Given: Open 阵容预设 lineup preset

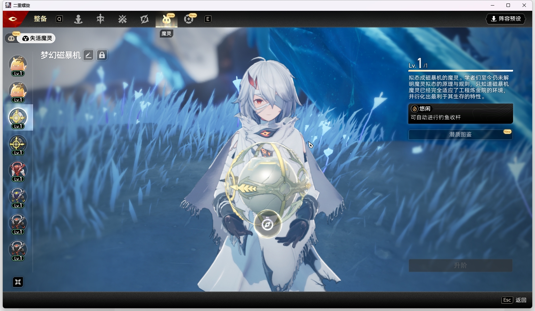Looking at the screenshot, I should pyautogui.click(x=506, y=19).
